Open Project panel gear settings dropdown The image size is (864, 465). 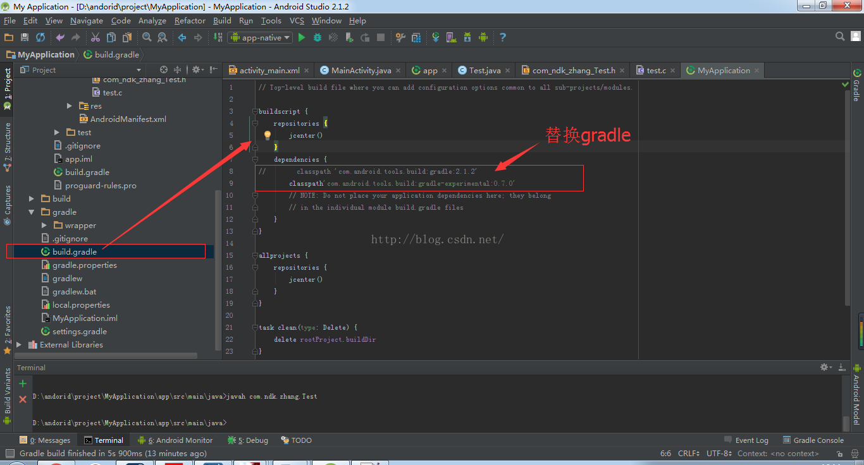(x=198, y=69)
